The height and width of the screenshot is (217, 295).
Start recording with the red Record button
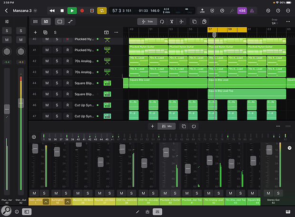click(x=82, y=11)
